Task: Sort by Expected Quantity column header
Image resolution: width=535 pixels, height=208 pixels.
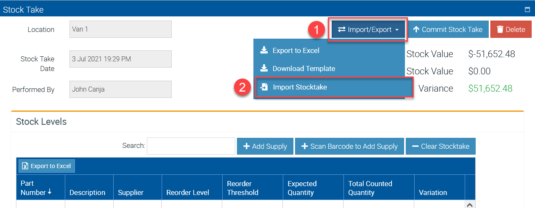Action: pyautogui.click(x=302, y=188)
